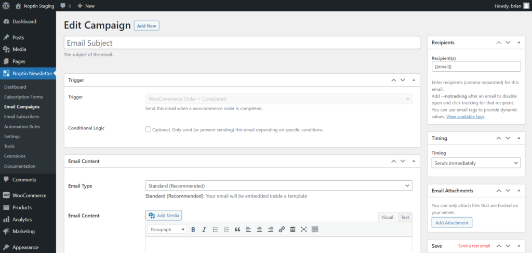Move Recipients panel down
532x253 pixels.
(x=508, y=43)
